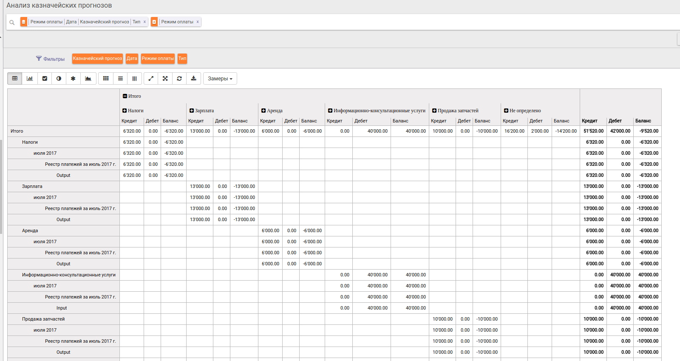The image size is (680, 361).
Task: Select the half-circle contrast view icon
Action: [59, 78]
